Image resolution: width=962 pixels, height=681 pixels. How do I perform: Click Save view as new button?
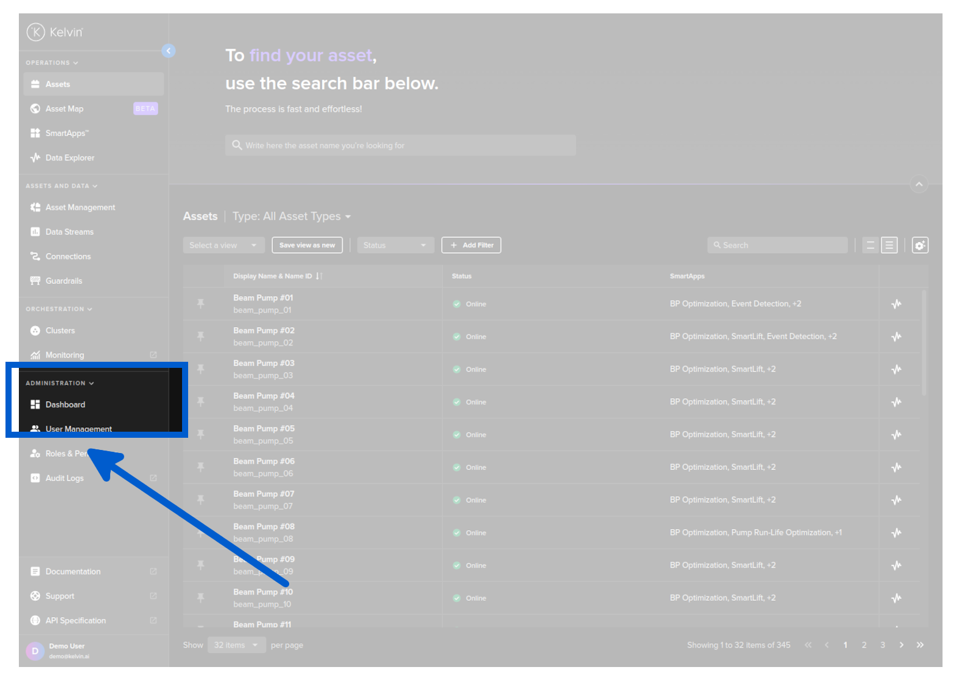click(x=307, y=246)
